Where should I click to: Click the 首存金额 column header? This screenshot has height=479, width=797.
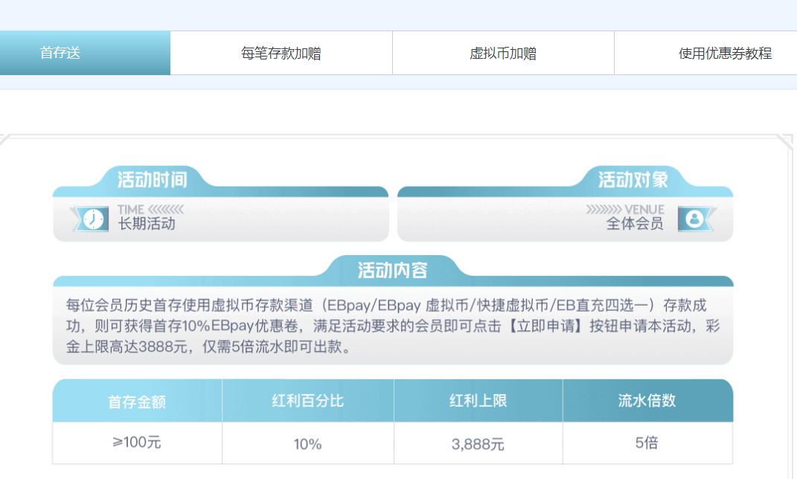(137, 402)
